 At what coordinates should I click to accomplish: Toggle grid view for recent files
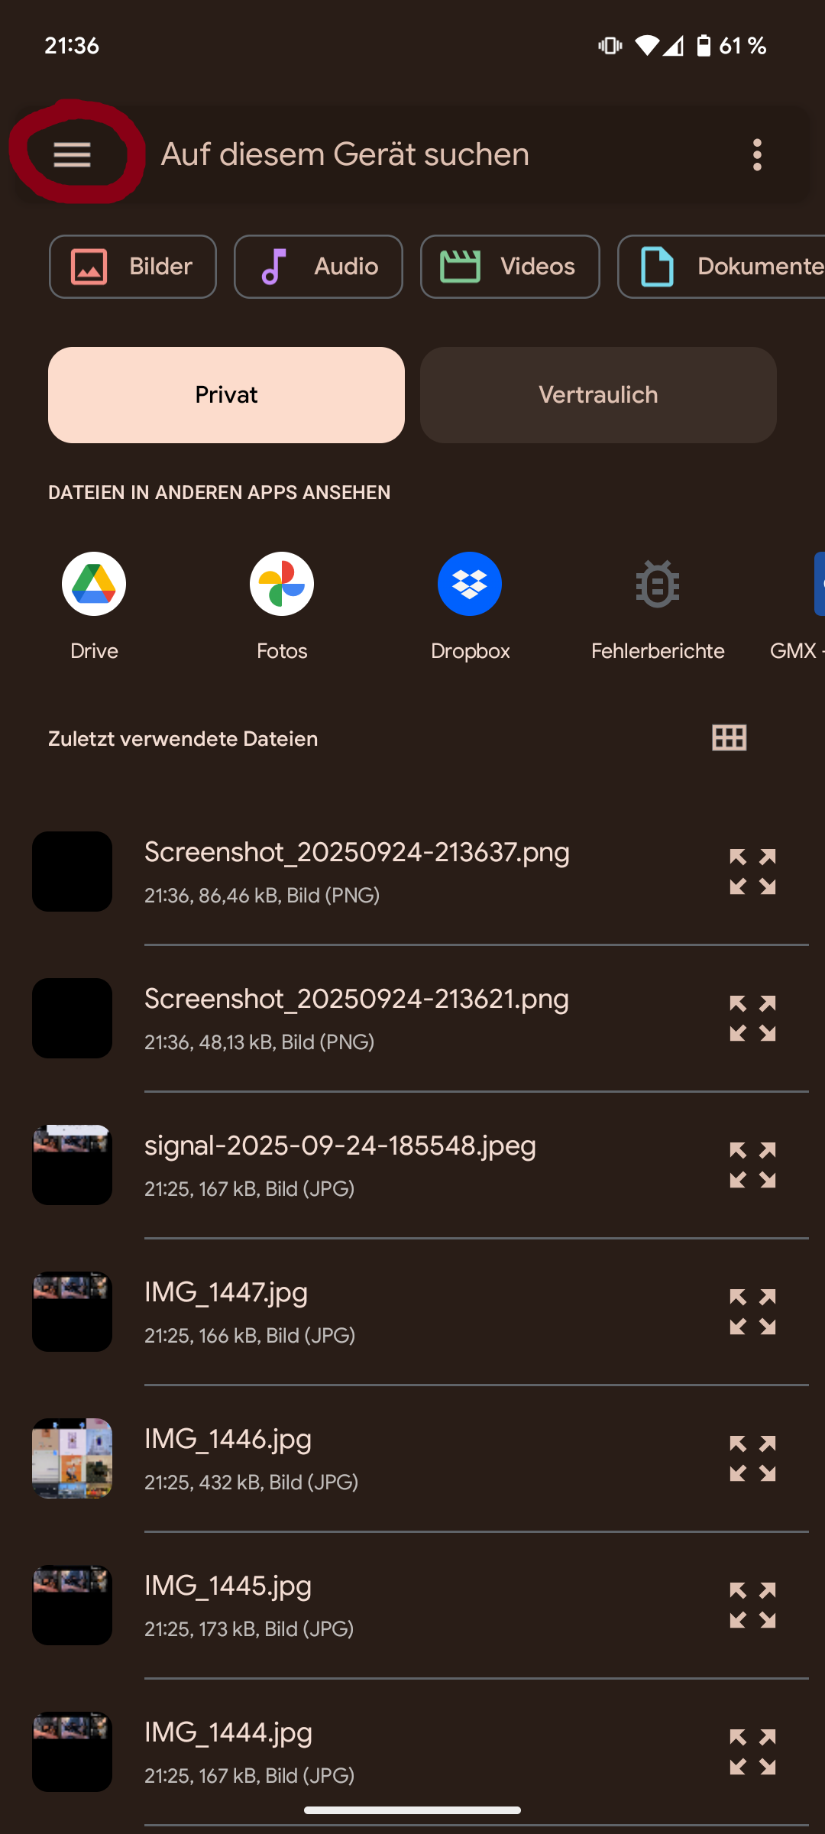pyautogui.click(x=729, y=738)
